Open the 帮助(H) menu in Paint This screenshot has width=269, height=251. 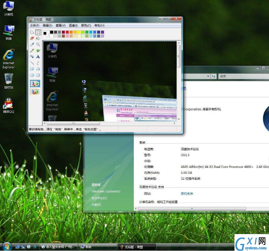click(99, 25)
